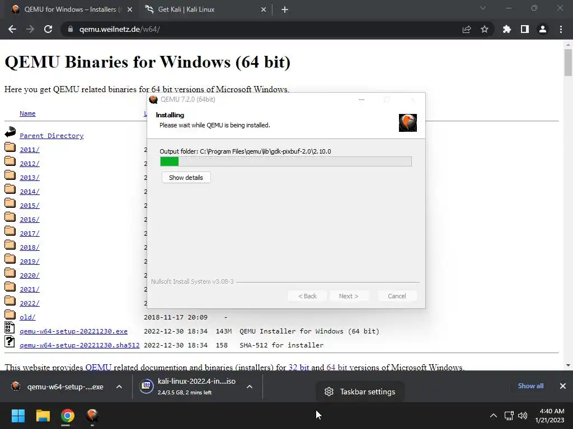
Task: Toggle the browser side panel
Action: [x=525, y=29]
